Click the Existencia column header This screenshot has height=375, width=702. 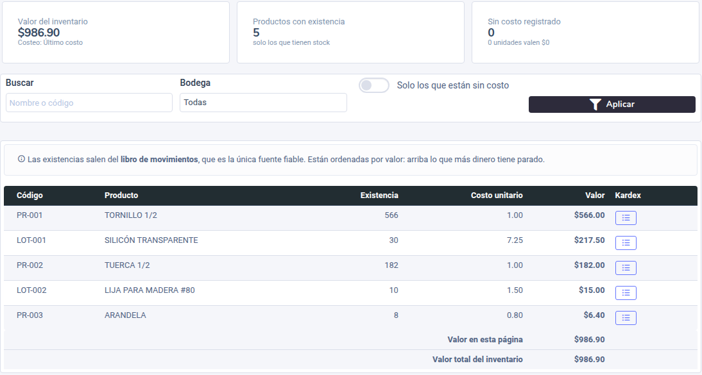click(379, 195)
